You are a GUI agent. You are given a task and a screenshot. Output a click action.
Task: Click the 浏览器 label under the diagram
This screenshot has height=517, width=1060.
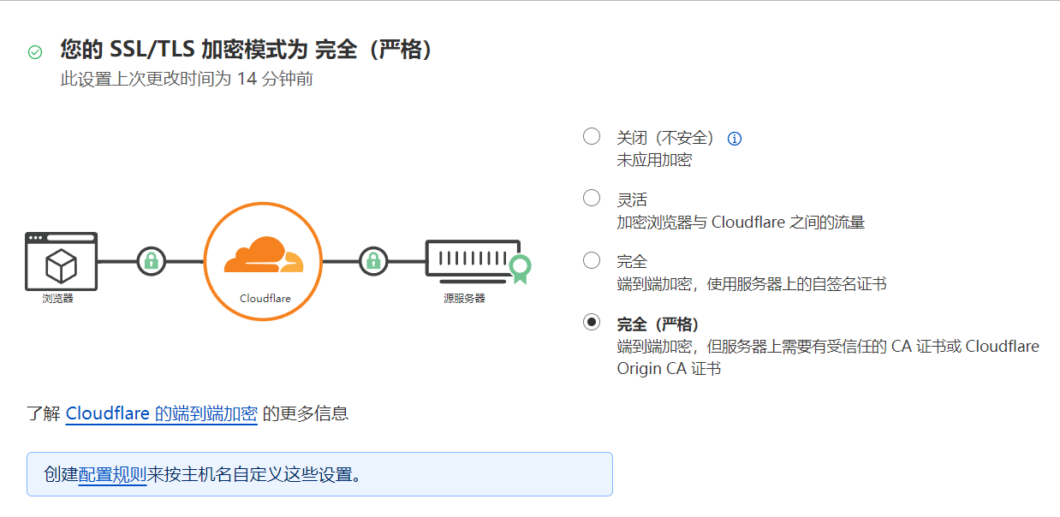(57, 299)
